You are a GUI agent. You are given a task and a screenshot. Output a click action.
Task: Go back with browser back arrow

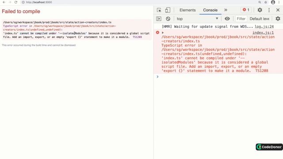coord(4,2)
